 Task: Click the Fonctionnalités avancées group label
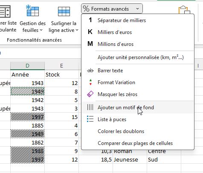click(34, 40)
